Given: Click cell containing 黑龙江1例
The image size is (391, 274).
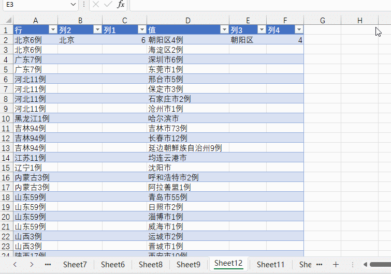Looking at the screenshot, I should point(35,118).
